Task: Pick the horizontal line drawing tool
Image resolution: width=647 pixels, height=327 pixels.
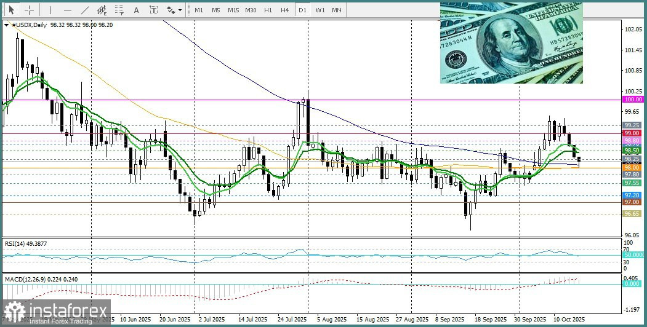Action: pyautogui.click(x=68, y=10)
